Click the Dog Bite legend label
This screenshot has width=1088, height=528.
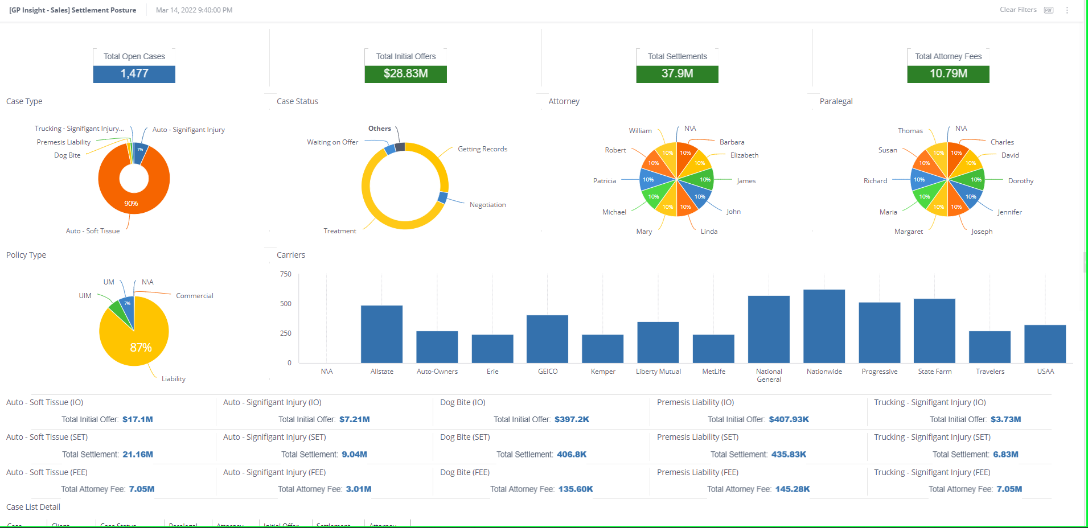point(67,155)
